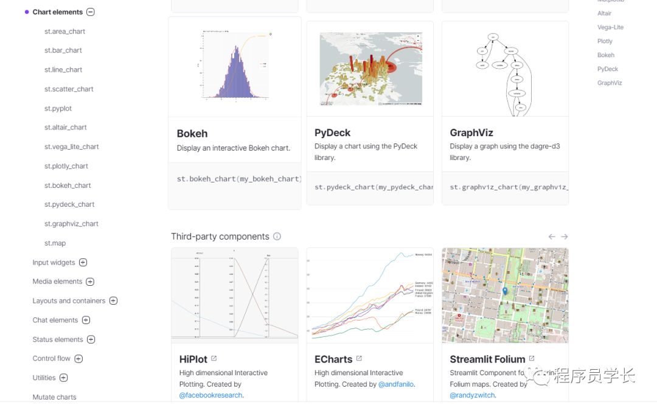The width and height of the screenshot is (657, 405).
Task: Open st.pydeck_chart in sidebar
Action: [69, 204]
